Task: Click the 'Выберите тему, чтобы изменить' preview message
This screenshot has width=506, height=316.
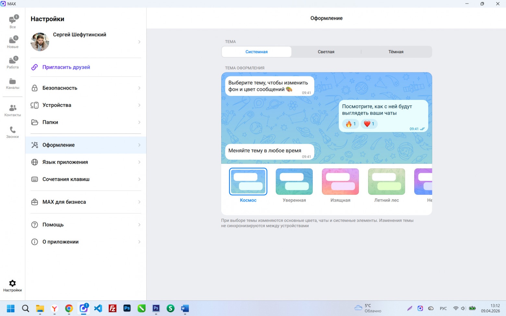Action: tap(270, 86)
